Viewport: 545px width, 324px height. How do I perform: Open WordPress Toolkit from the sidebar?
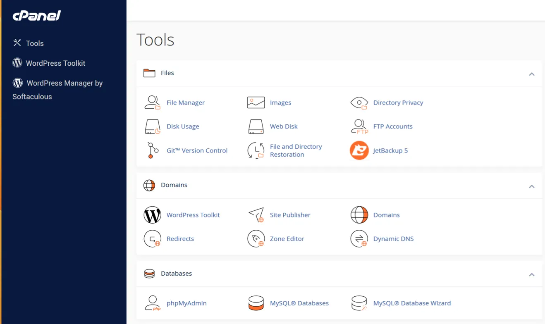[55, 63]
